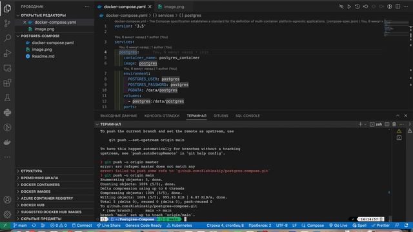The height and width of the screenshot is (232, 413).
Task: Open the SQL Console panel tab
Action: coord(247,116)
